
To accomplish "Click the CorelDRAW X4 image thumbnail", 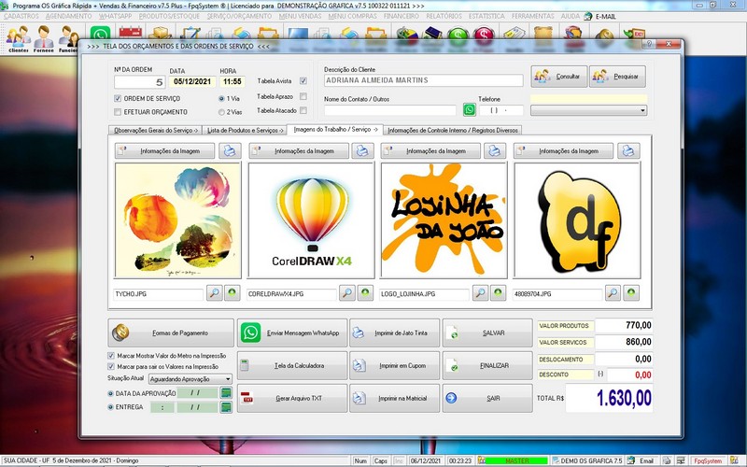I will click(x=311, y=220).
